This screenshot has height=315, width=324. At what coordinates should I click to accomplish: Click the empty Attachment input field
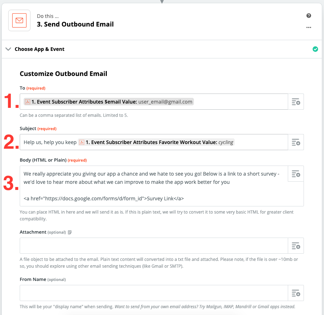point(154,245)
